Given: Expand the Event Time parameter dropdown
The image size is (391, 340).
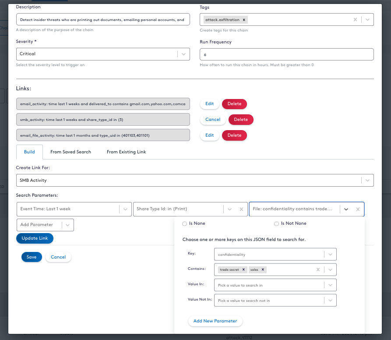Looking at the screenshot, I should pyautogui.click(x=125, y=209).
